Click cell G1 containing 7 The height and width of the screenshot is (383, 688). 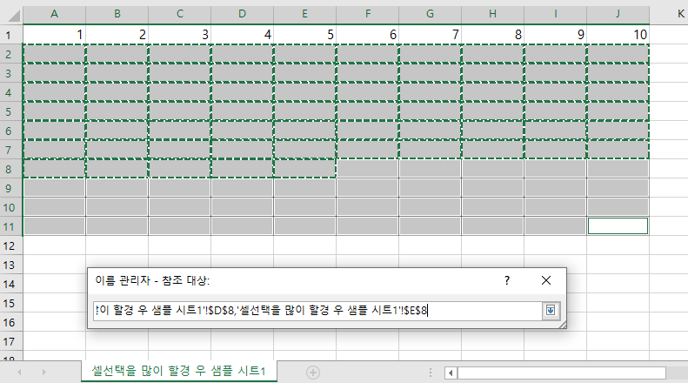pos(430,35)
